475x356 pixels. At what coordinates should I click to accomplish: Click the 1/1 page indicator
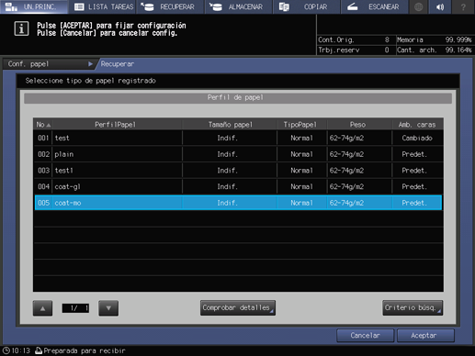coord(75,308)
